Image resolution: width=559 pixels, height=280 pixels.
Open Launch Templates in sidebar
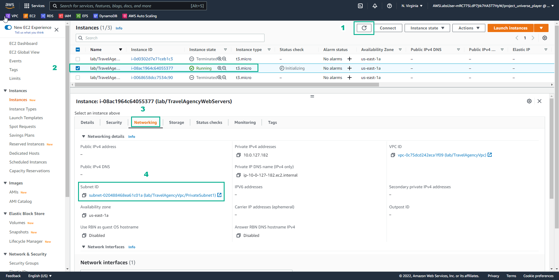[x=26, y=118]
